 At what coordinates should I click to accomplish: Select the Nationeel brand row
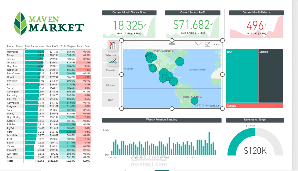point(49,70)
